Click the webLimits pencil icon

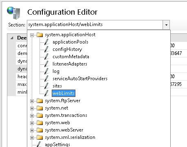pyautogui.click(x=47, y=93)
